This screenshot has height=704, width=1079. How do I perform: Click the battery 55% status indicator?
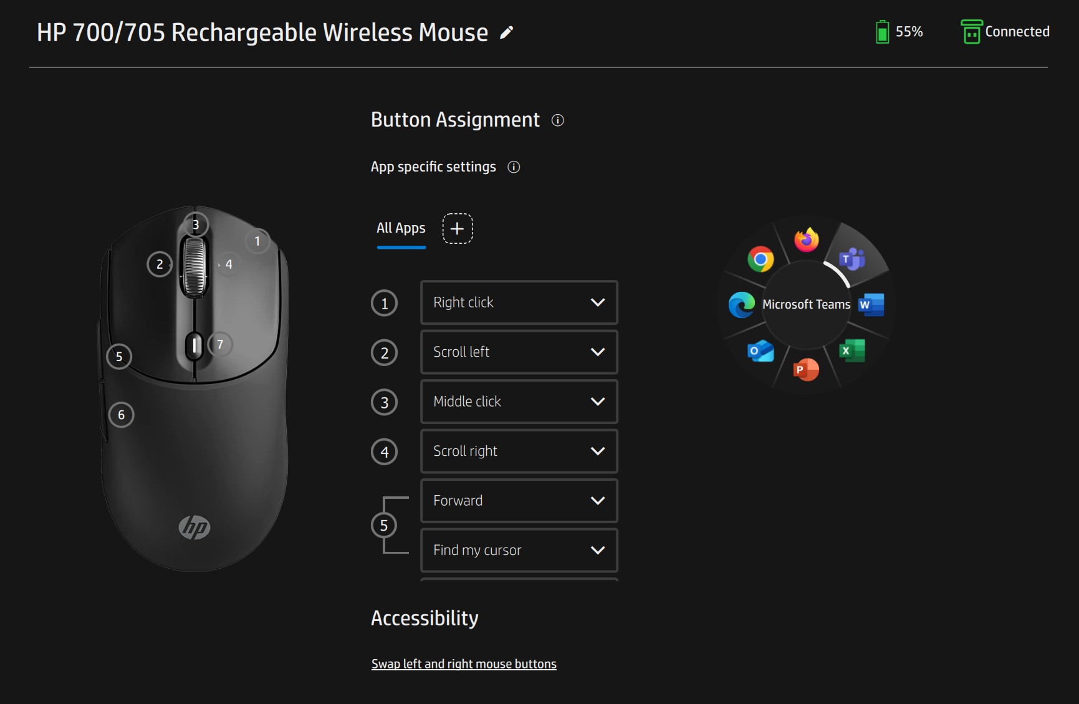point(899,32)
